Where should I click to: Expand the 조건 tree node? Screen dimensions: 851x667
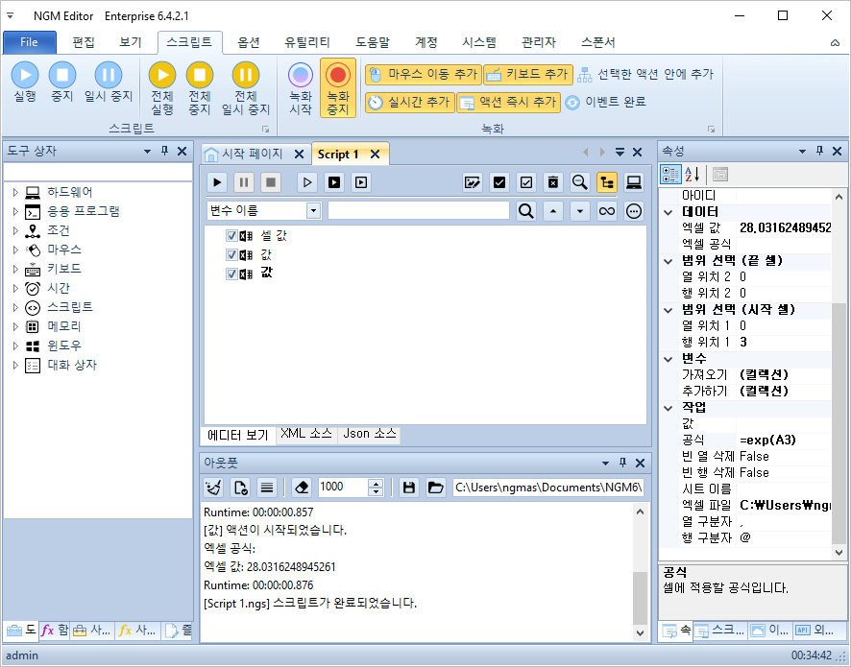(15, 230)
